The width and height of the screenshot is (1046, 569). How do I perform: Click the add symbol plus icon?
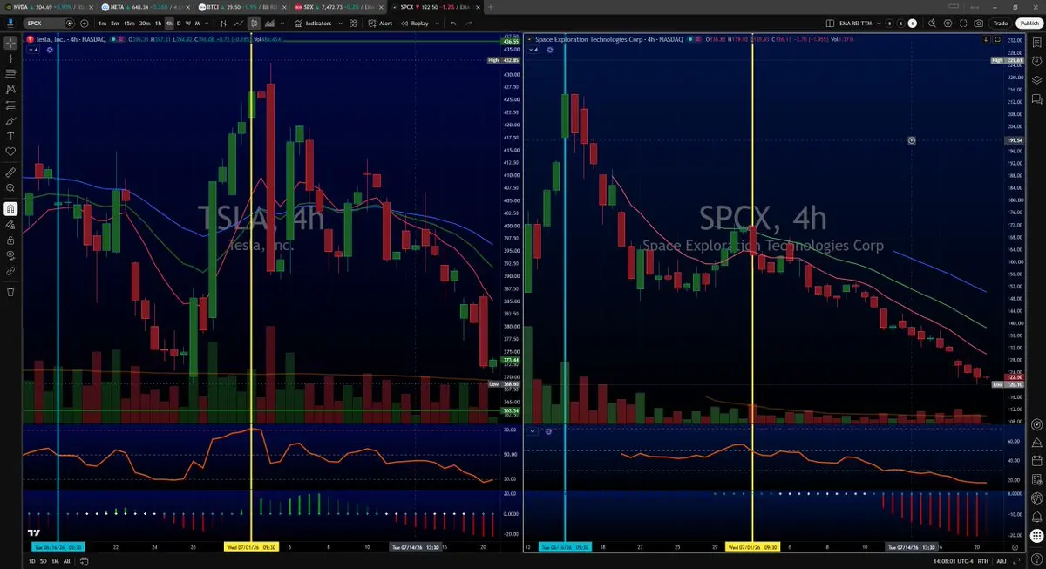tap(85, 23)
